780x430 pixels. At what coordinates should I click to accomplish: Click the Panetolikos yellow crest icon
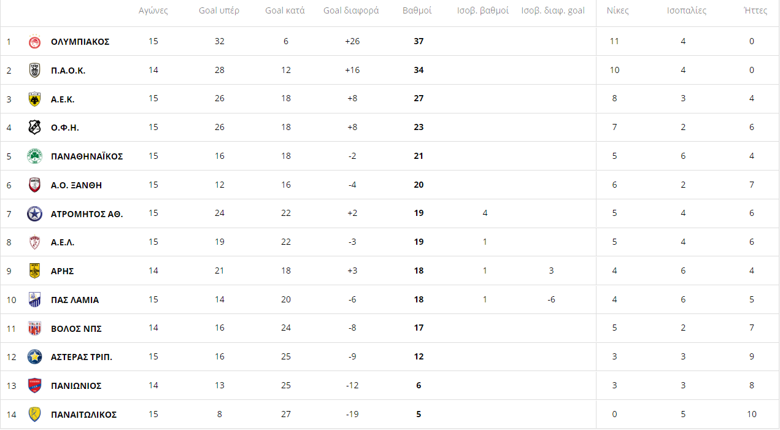[x=35, y=415]
